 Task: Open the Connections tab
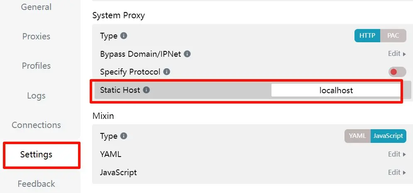point(36,125)
